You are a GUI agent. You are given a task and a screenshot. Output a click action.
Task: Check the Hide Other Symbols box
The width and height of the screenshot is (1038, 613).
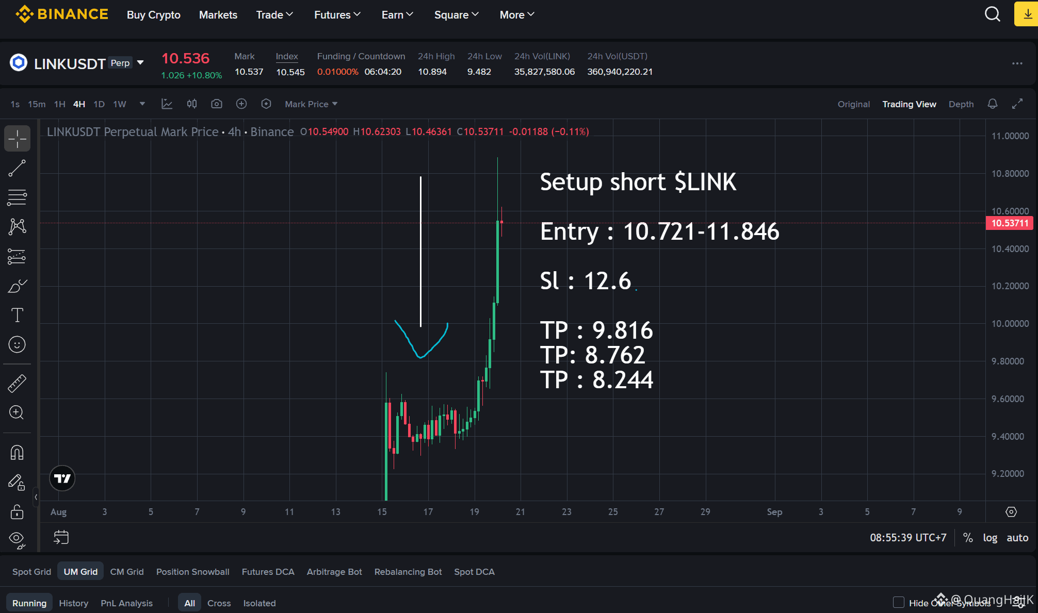[x=899, y=602]
